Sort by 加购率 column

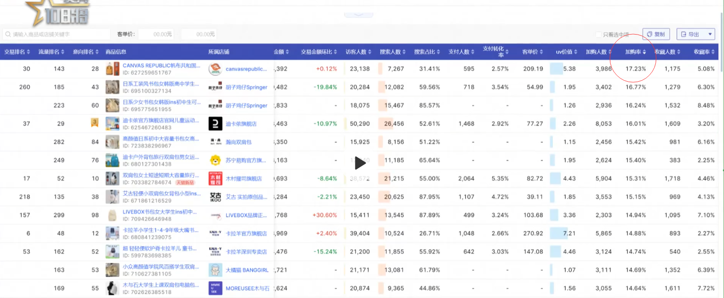pos(636,52)
